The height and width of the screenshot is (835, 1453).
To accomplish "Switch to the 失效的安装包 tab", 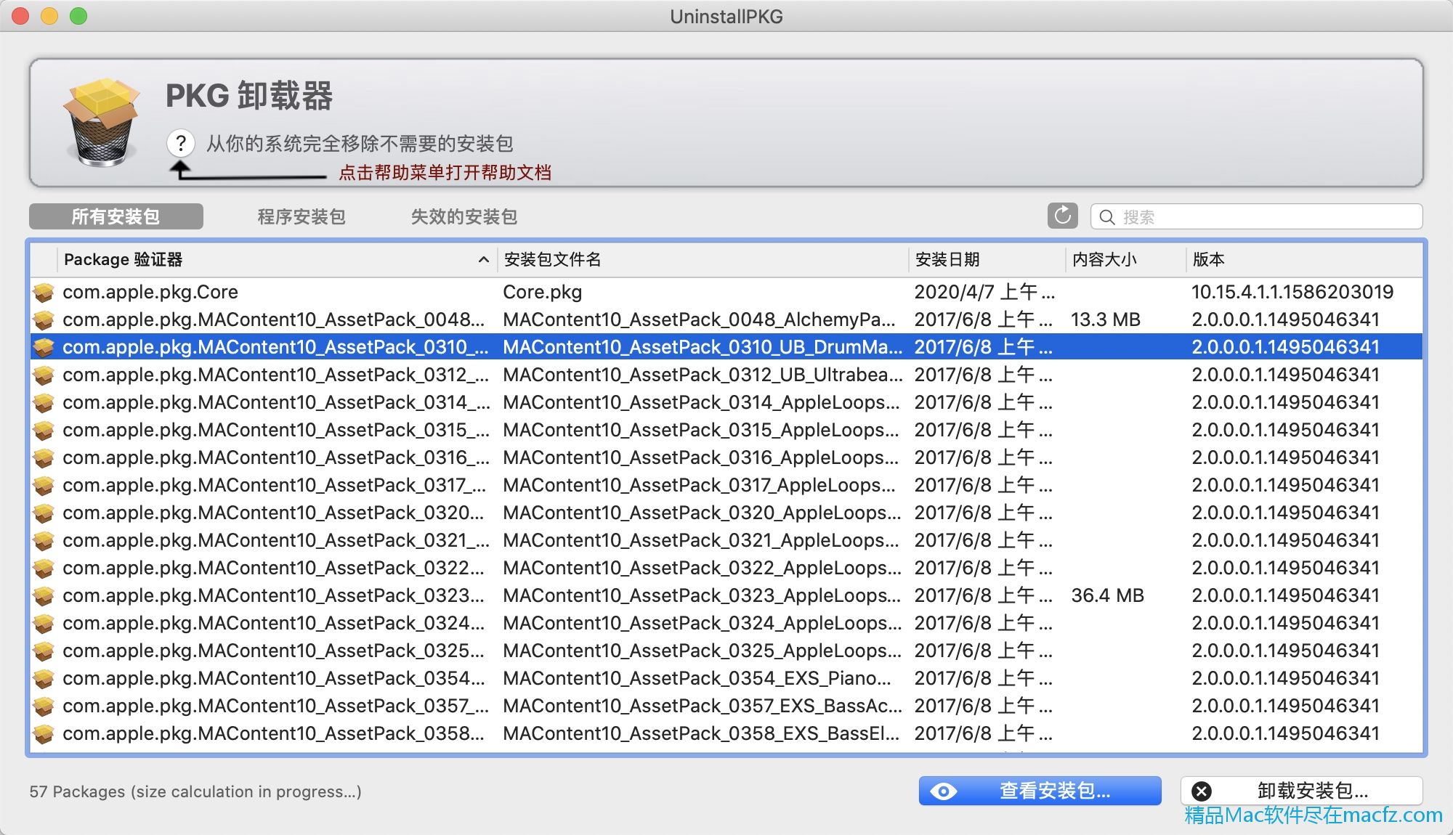I will [464, 216].
